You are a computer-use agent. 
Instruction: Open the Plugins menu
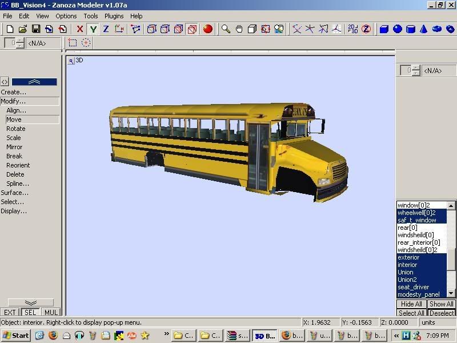[x=114, y=16]
